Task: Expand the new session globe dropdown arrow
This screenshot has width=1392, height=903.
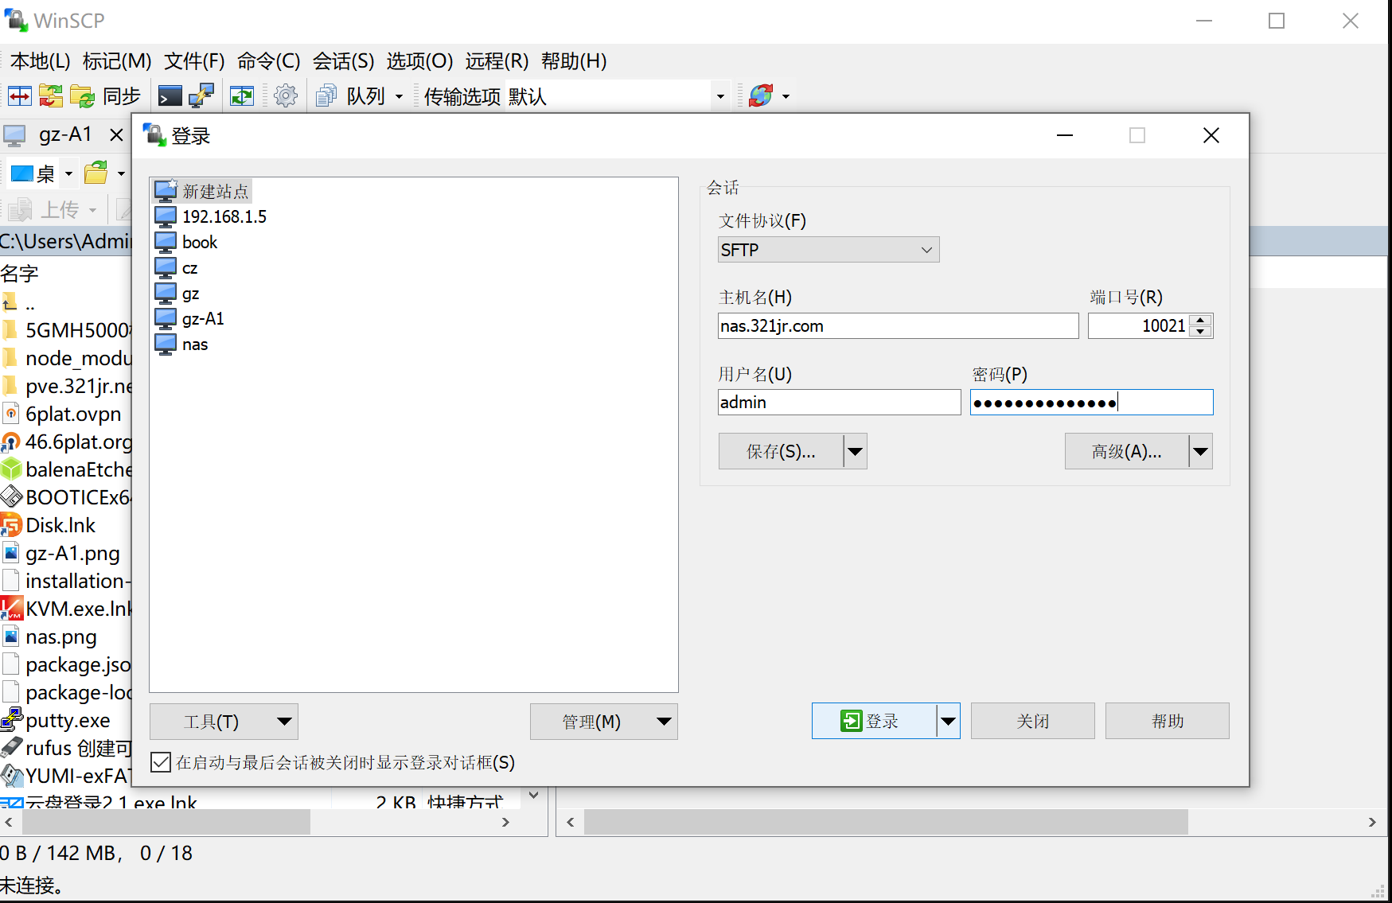Action: [x=786, y=96]
